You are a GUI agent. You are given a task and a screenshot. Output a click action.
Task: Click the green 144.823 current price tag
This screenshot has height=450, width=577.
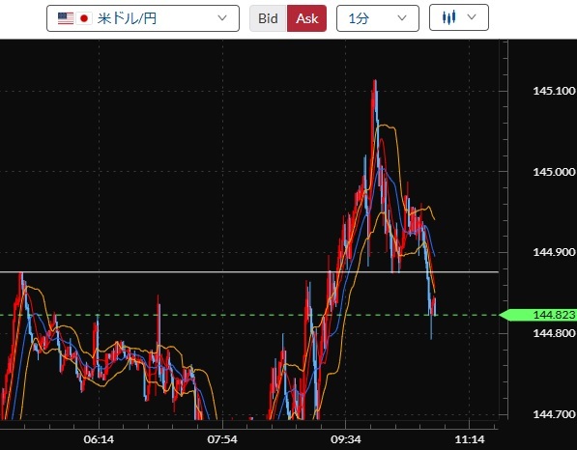538,315
